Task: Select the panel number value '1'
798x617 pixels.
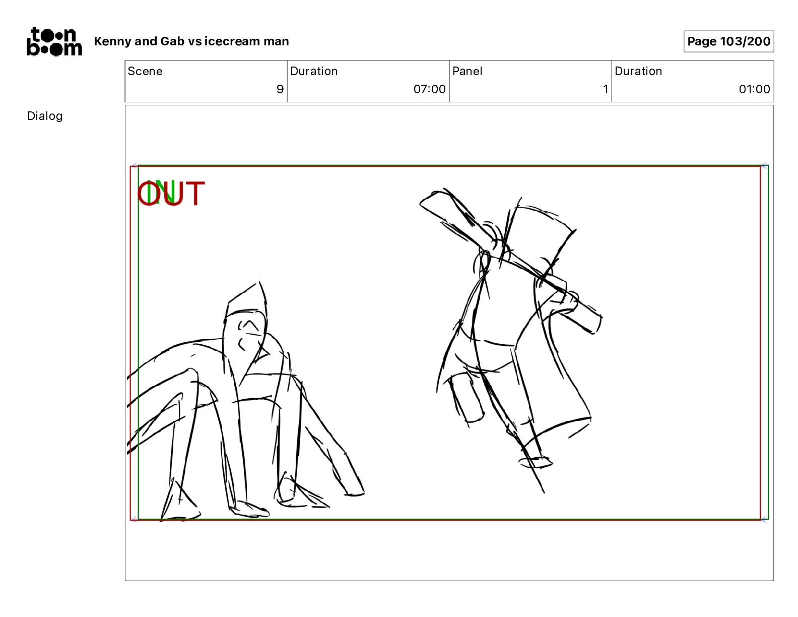Action: pos(606,89)
